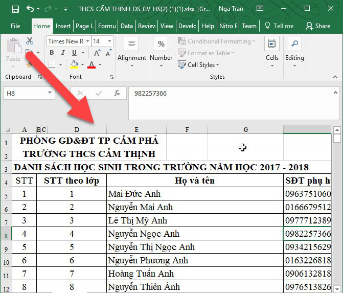Open the Developer tab
343x293 pixels.
coord(188,26)
